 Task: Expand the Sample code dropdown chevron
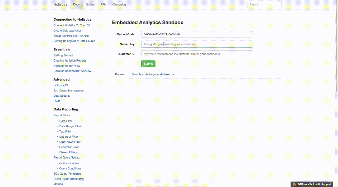click(x=173, y=74)
